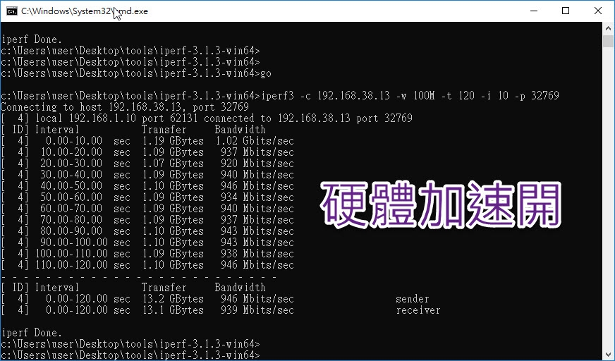615x361 pixels.
Task: Click the purple 硬體加速開 overlay text
Action: [441, 204]
